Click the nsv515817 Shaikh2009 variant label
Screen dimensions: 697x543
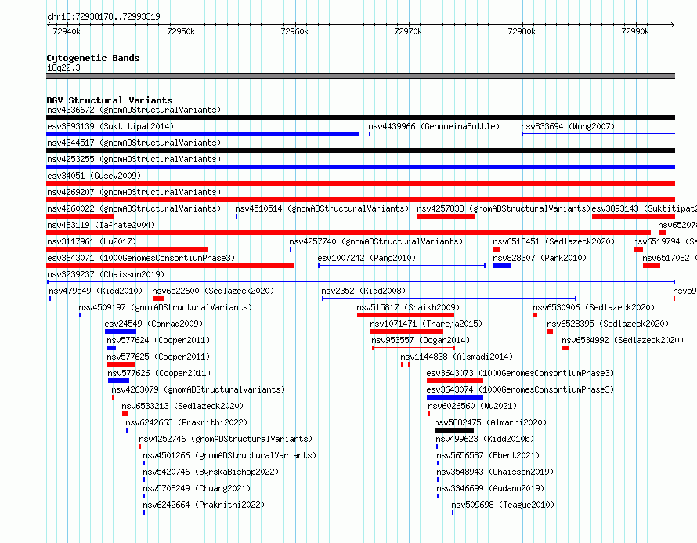408,307
